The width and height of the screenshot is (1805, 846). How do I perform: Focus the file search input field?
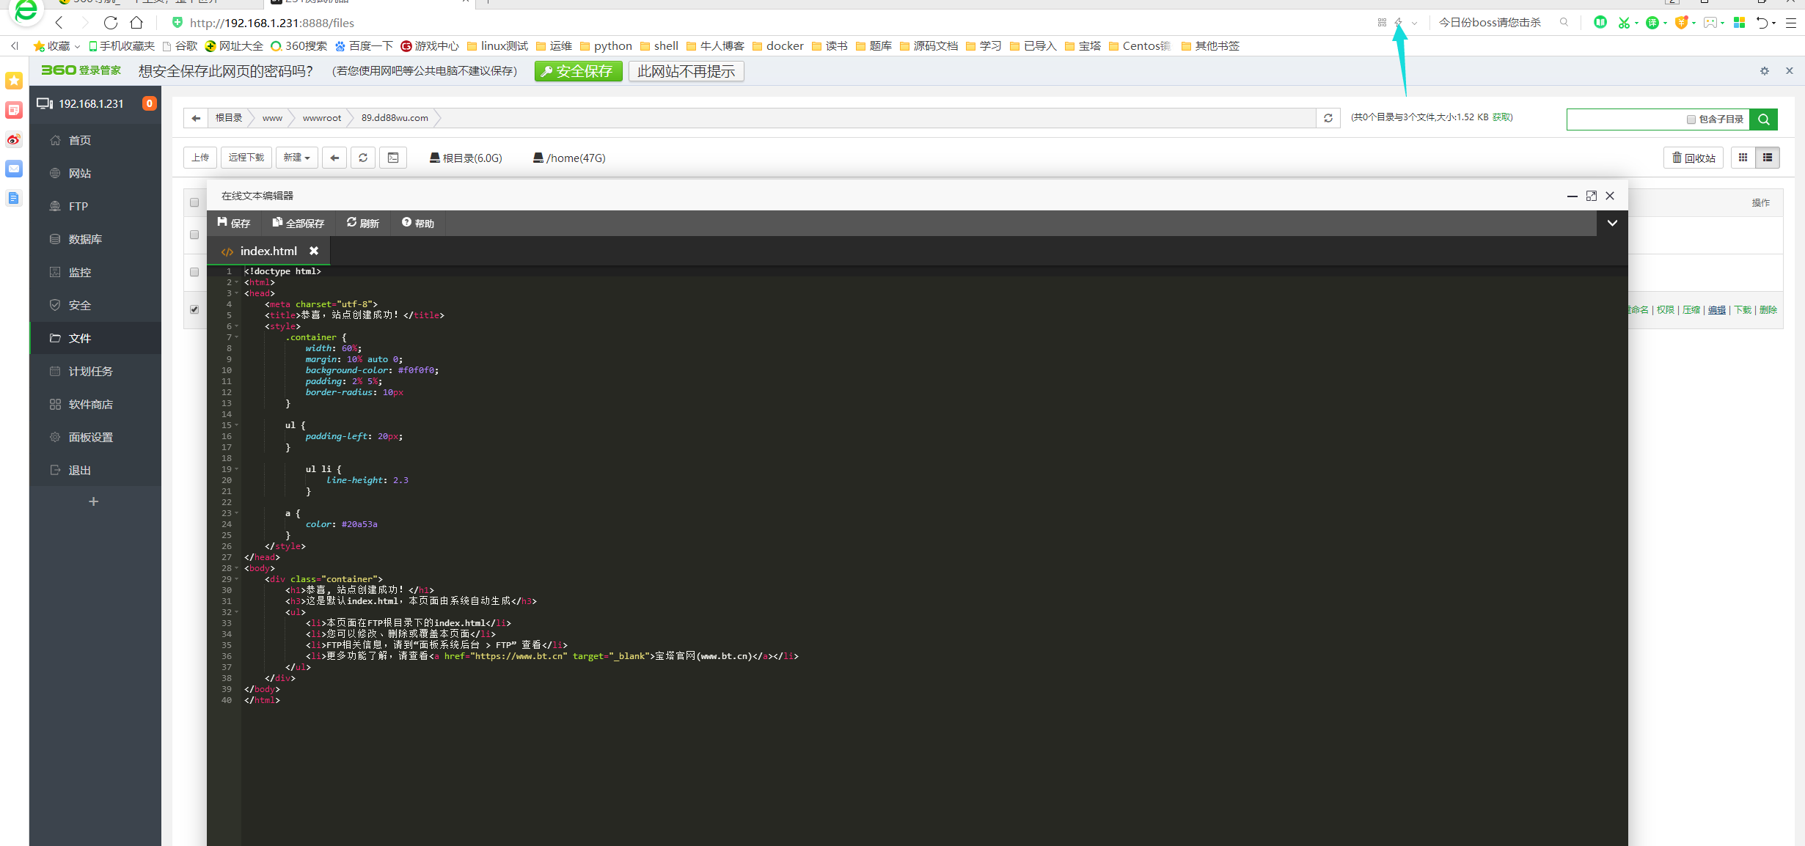point(1625,119)
